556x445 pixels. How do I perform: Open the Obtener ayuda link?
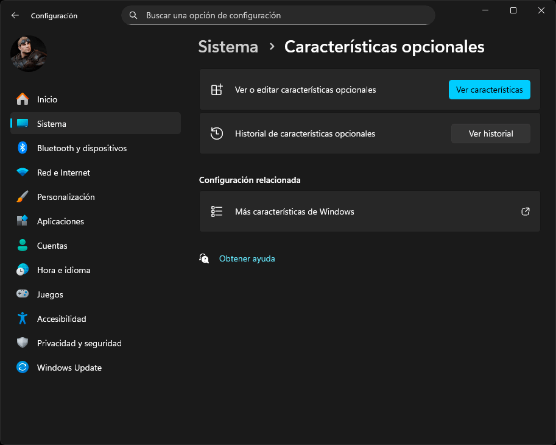coord(247,258)
